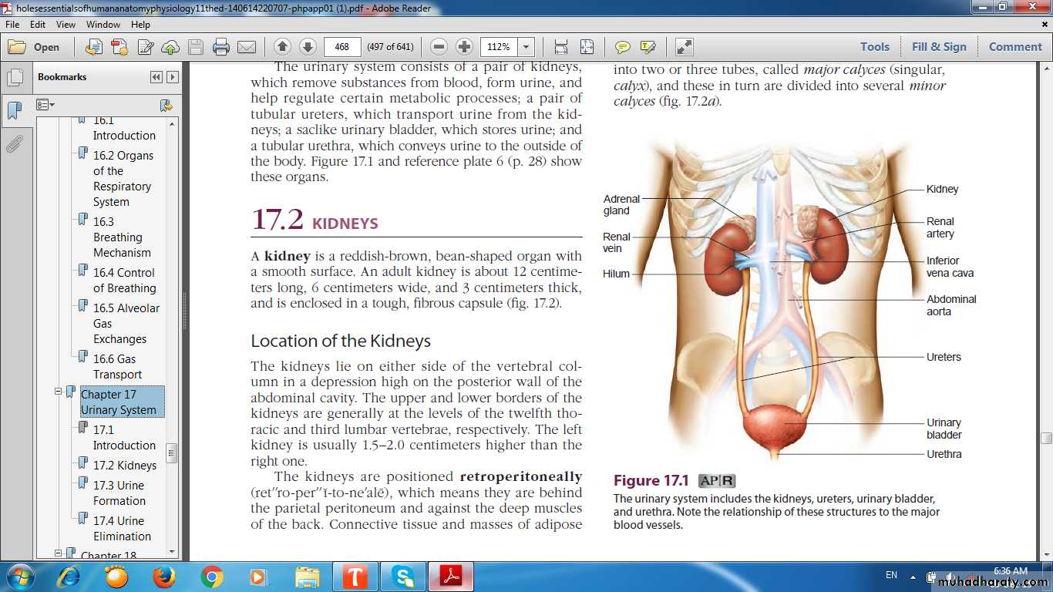Zoom in using the plus button
1053x592 pixels.
click(464, 47)
